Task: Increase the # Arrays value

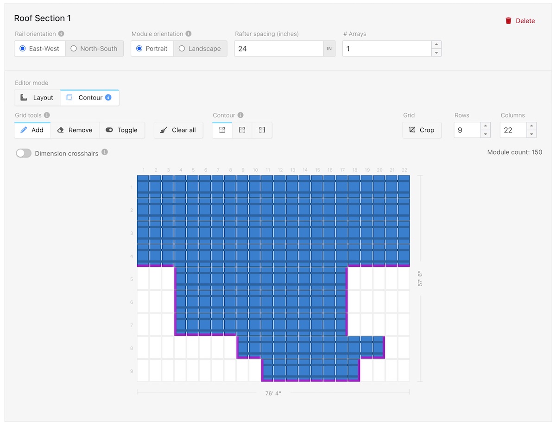Action: pos(436,45)
